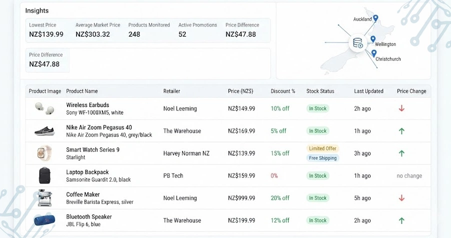The height and width of the screenshot is (238, 451).
Task: Click the Wellington map pin
Action: [x=373, y=39]
